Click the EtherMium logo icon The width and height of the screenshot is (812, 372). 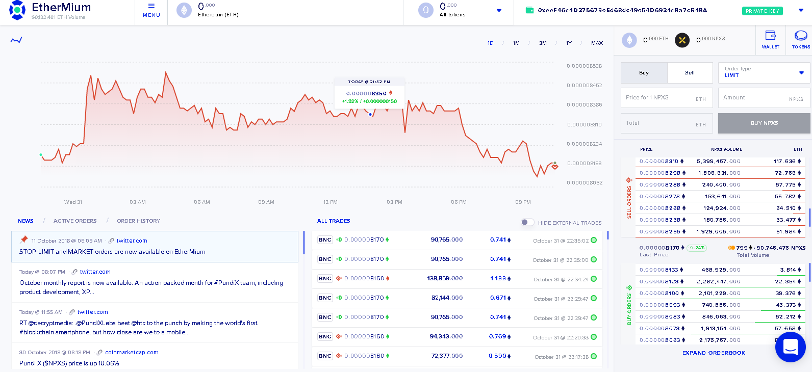17,10
